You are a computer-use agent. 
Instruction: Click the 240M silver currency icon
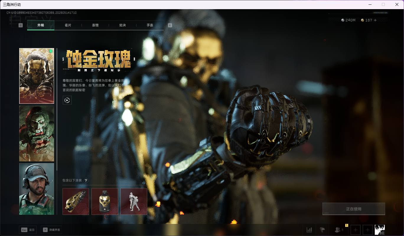tap(343, 20)
